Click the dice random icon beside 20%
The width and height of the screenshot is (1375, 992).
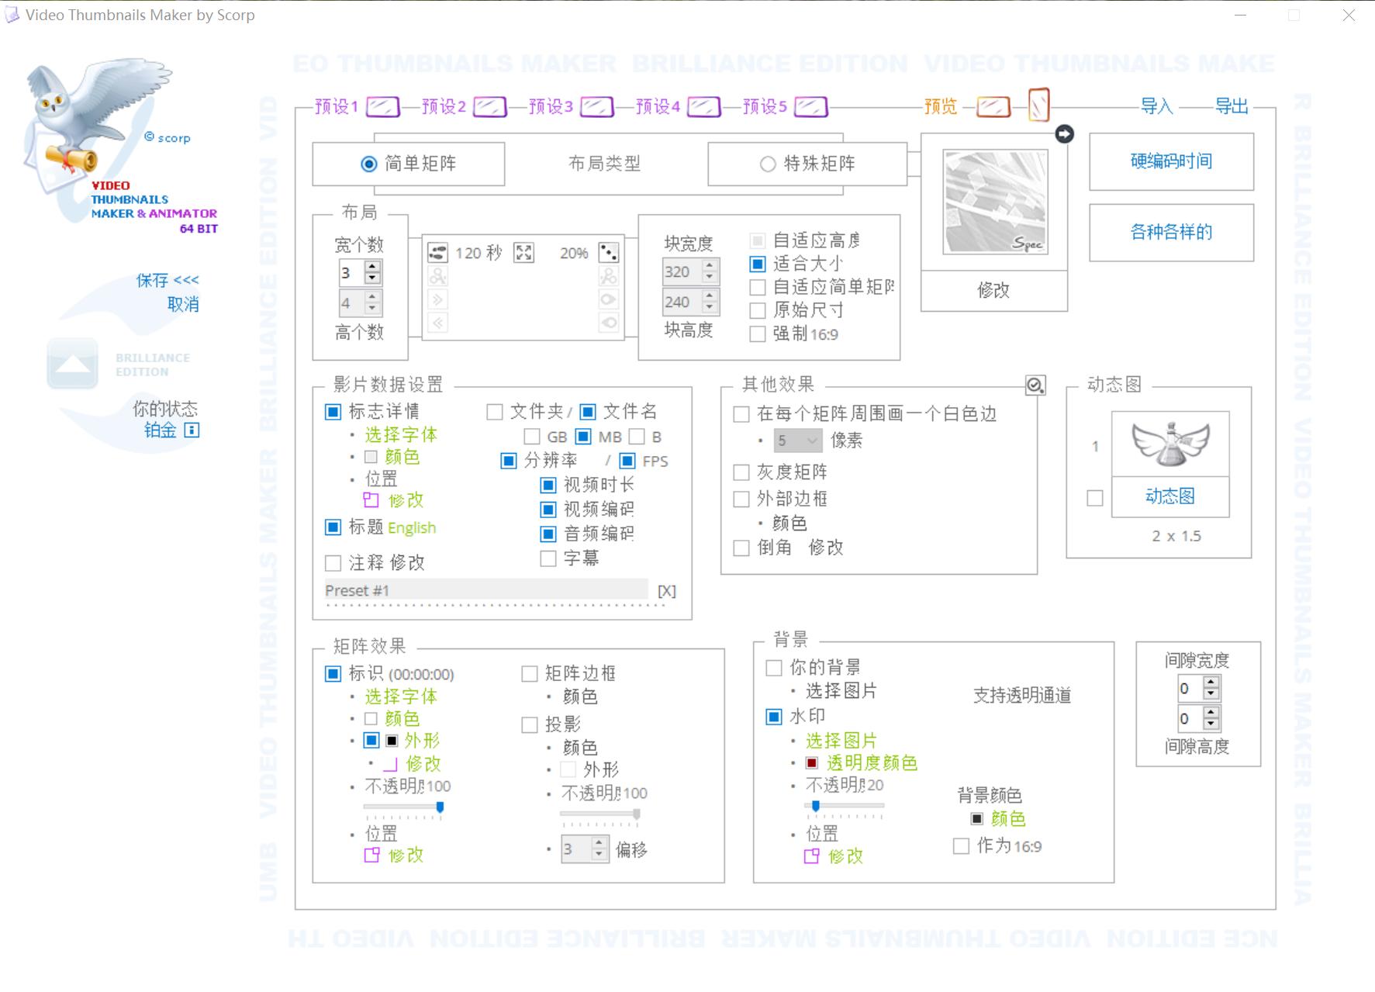(609, 253)
